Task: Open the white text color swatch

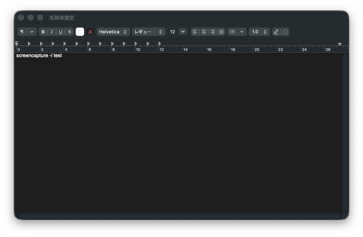Action: pyautogui.click(x=80, y=32)
